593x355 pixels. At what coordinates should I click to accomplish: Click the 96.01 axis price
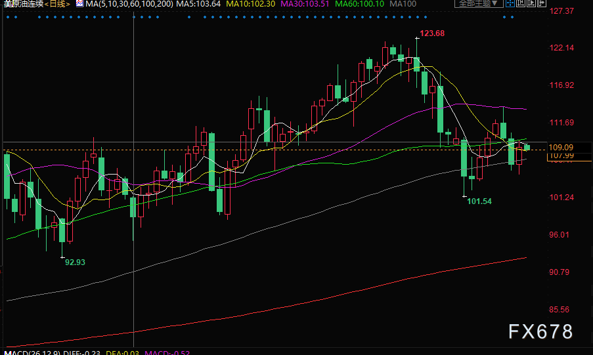(559, 235)
